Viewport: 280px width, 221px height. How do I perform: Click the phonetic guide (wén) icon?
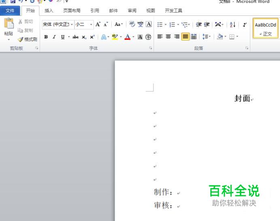pos(140,24)
